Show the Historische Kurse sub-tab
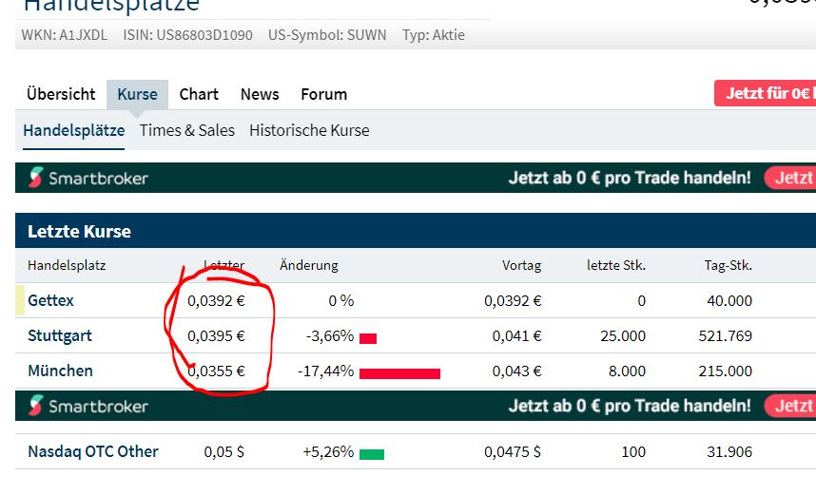 pos(309,130)
